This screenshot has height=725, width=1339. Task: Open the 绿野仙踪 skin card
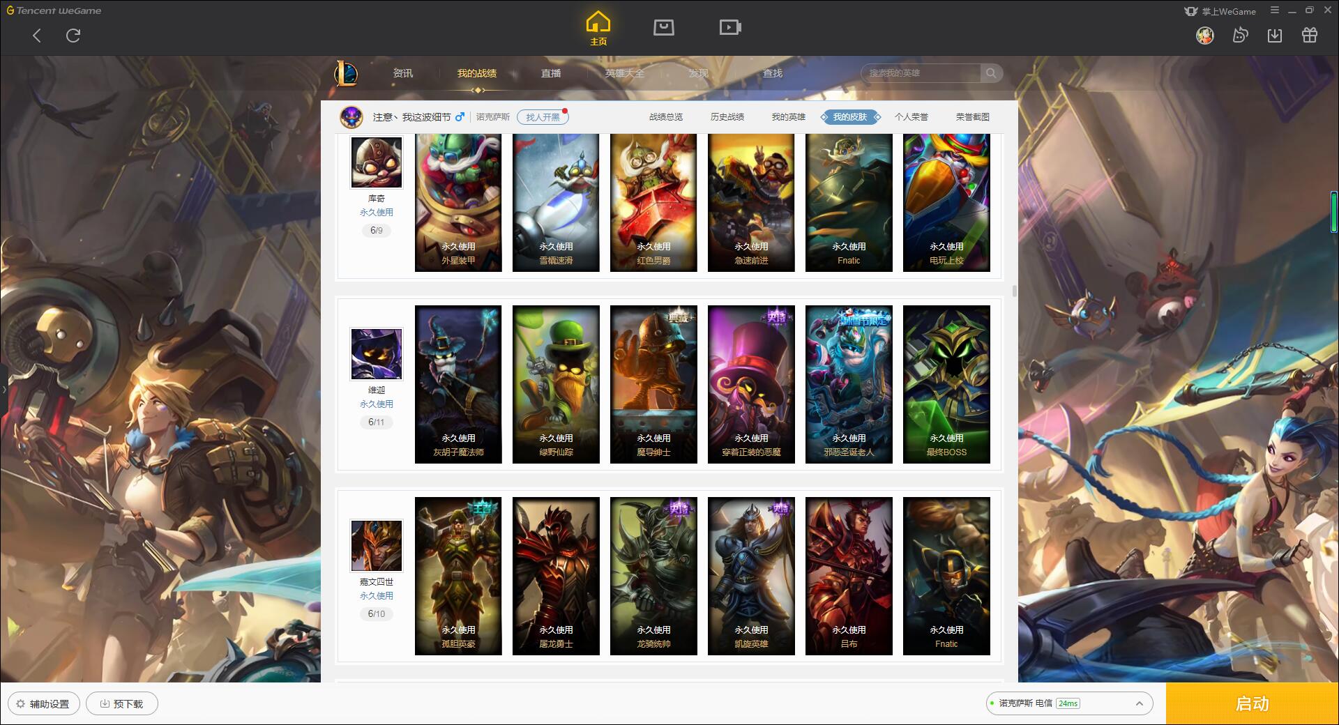tap(556, 384)
